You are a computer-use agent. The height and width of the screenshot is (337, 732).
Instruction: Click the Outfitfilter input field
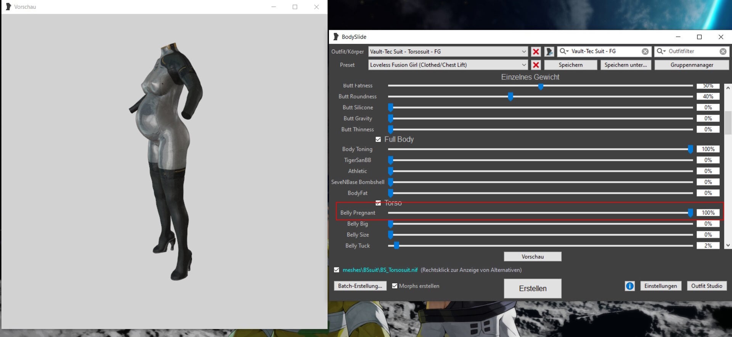coord(692,51)
